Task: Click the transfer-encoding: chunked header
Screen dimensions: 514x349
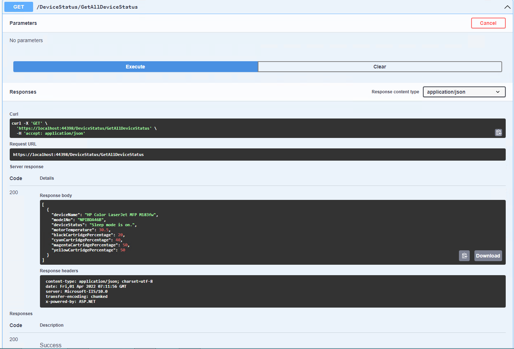Action: click(77, 296)
